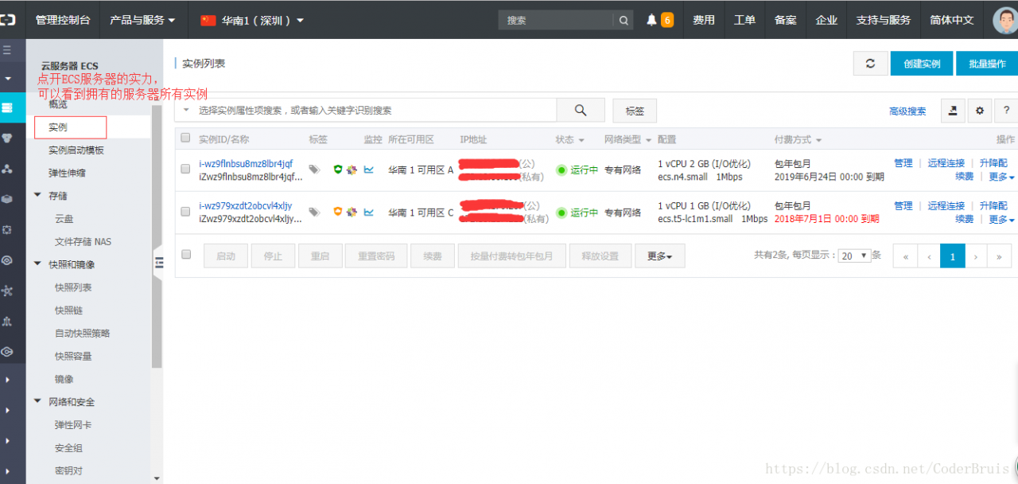Toggle select-all checkbox in table header
The height and width of the screenshot is (484, 1018).
click(186, 138)
